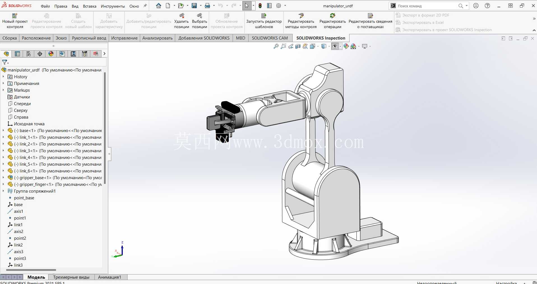This screenshot has width=537, height=284.
Task: Click the Поиск команд search field
Action: [x=426, y=6]
